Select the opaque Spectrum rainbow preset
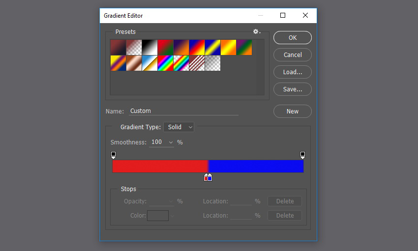This screenshot has height=251, width=418. [x=165, y=63]
